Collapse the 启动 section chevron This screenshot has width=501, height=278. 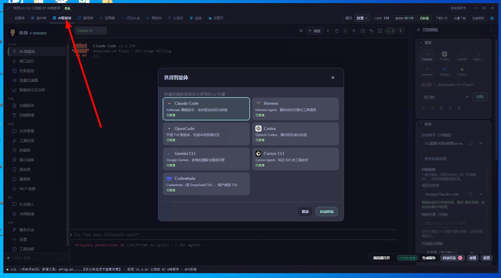[x=487, y=124]
